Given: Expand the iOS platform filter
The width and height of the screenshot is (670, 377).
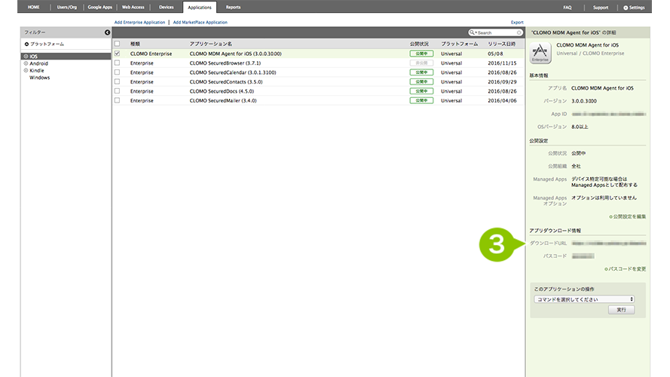Looking at the screenshot, I should pyautogui.click(x=26, y=57).
